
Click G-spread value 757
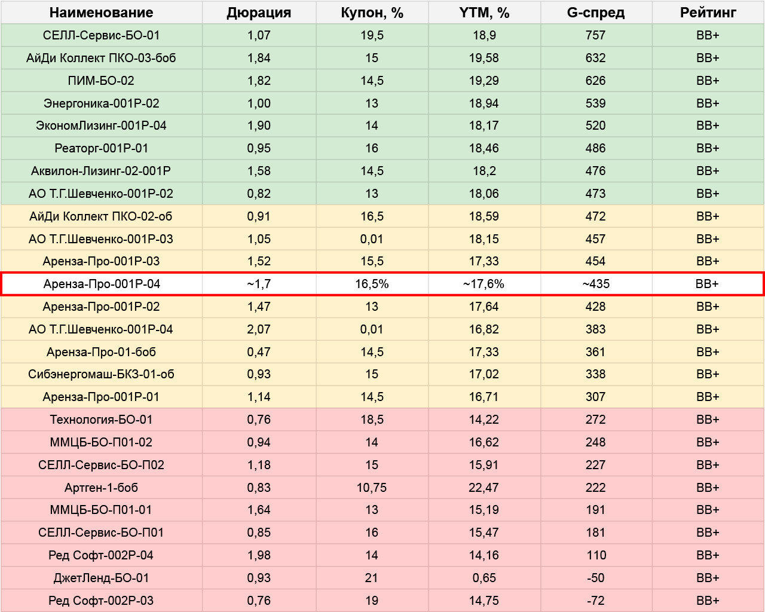point(596,35)
